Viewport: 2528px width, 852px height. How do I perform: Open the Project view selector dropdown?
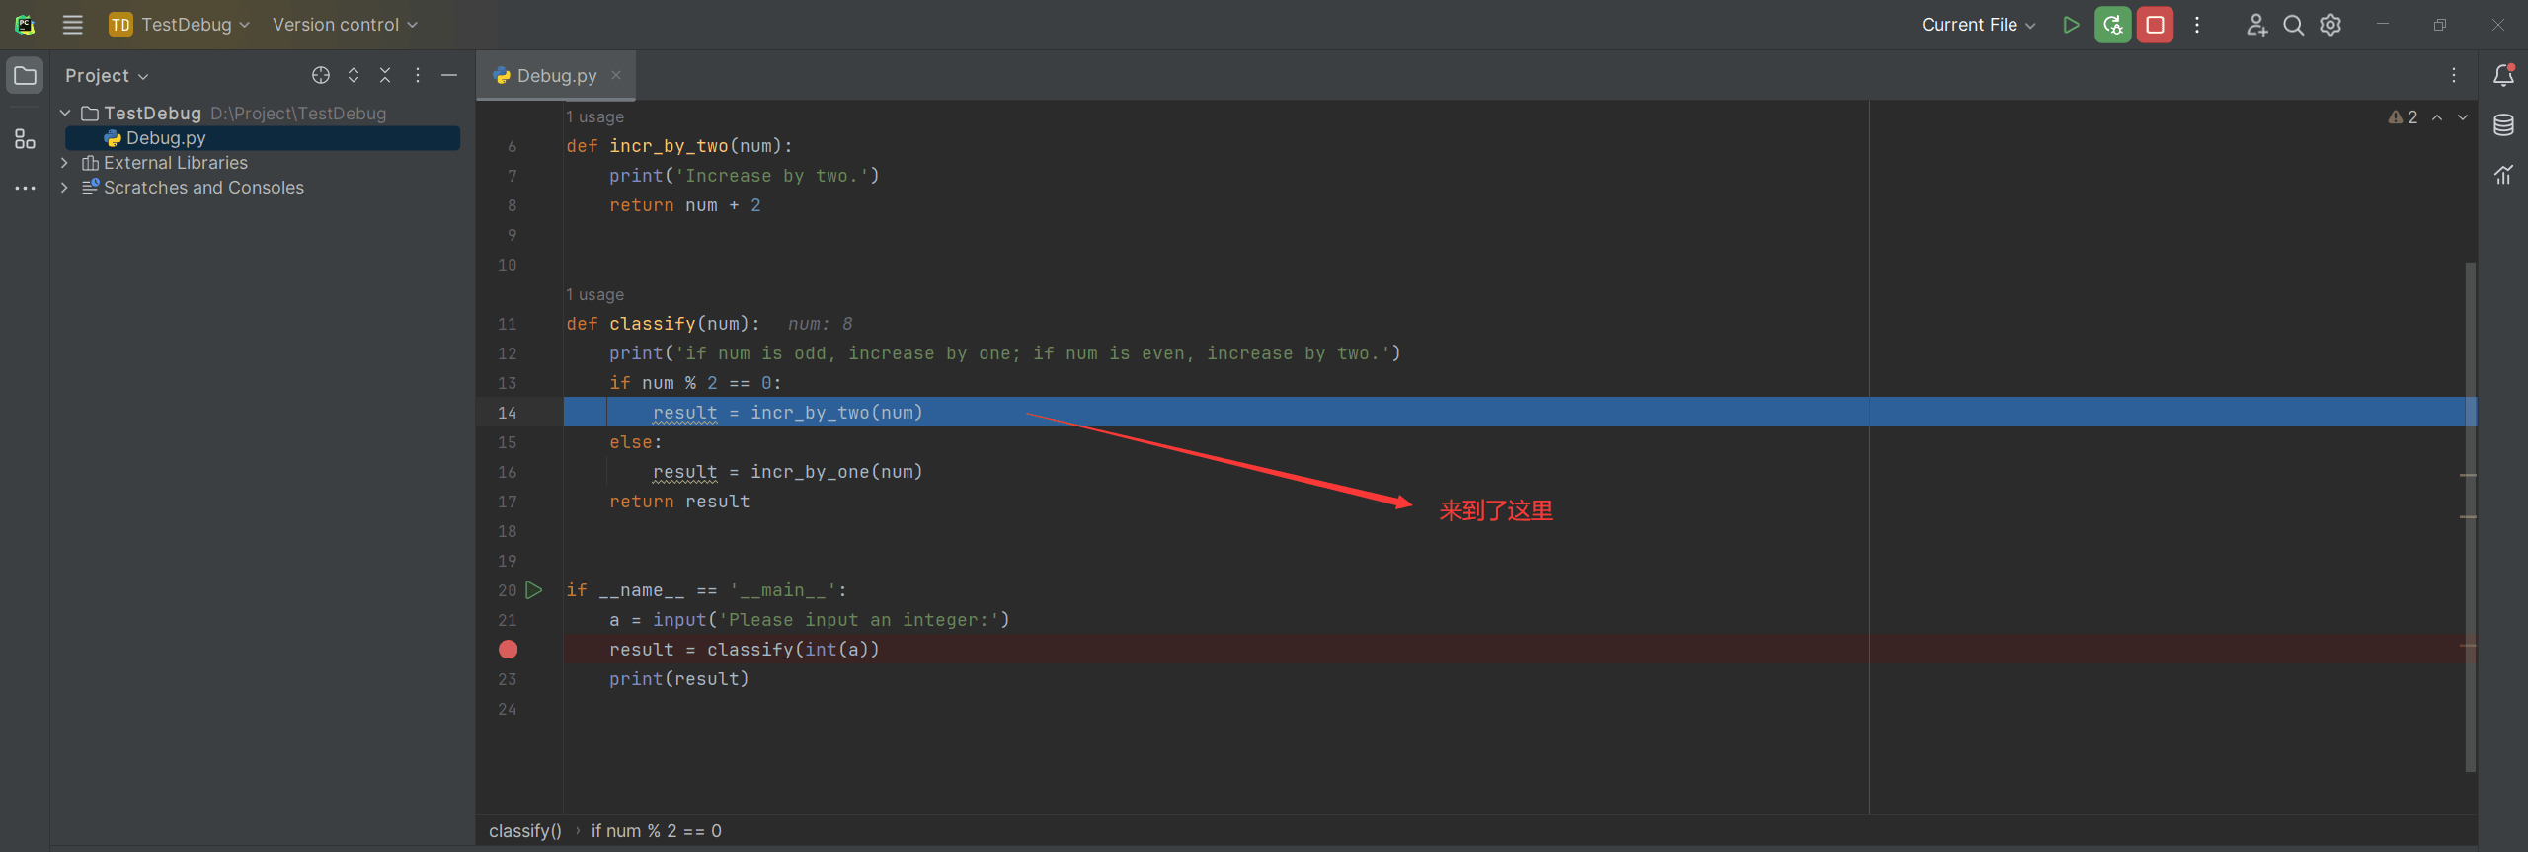107,75
